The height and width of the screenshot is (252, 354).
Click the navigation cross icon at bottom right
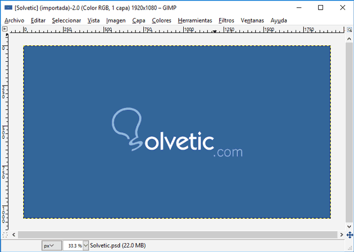point(350,235)
